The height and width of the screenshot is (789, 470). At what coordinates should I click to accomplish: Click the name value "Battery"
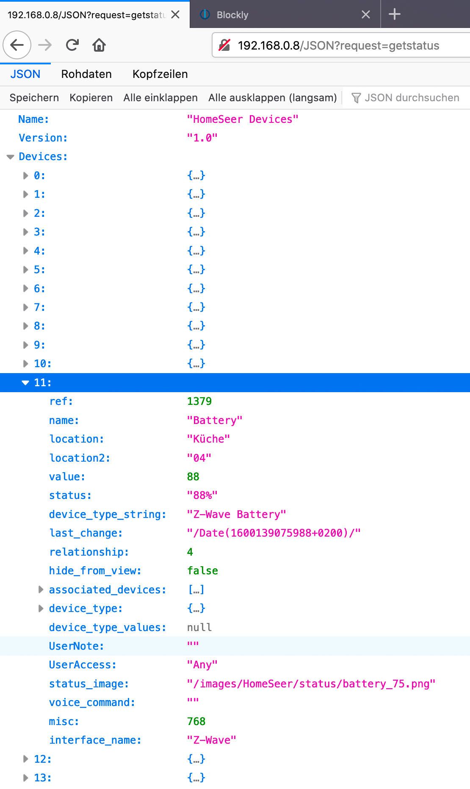point(215,420)
